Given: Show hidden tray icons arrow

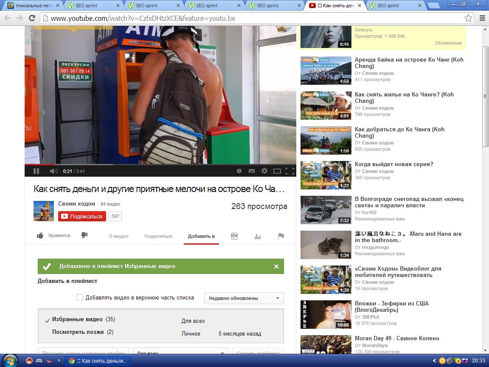Looking at the screenshot, I should 434,361.
